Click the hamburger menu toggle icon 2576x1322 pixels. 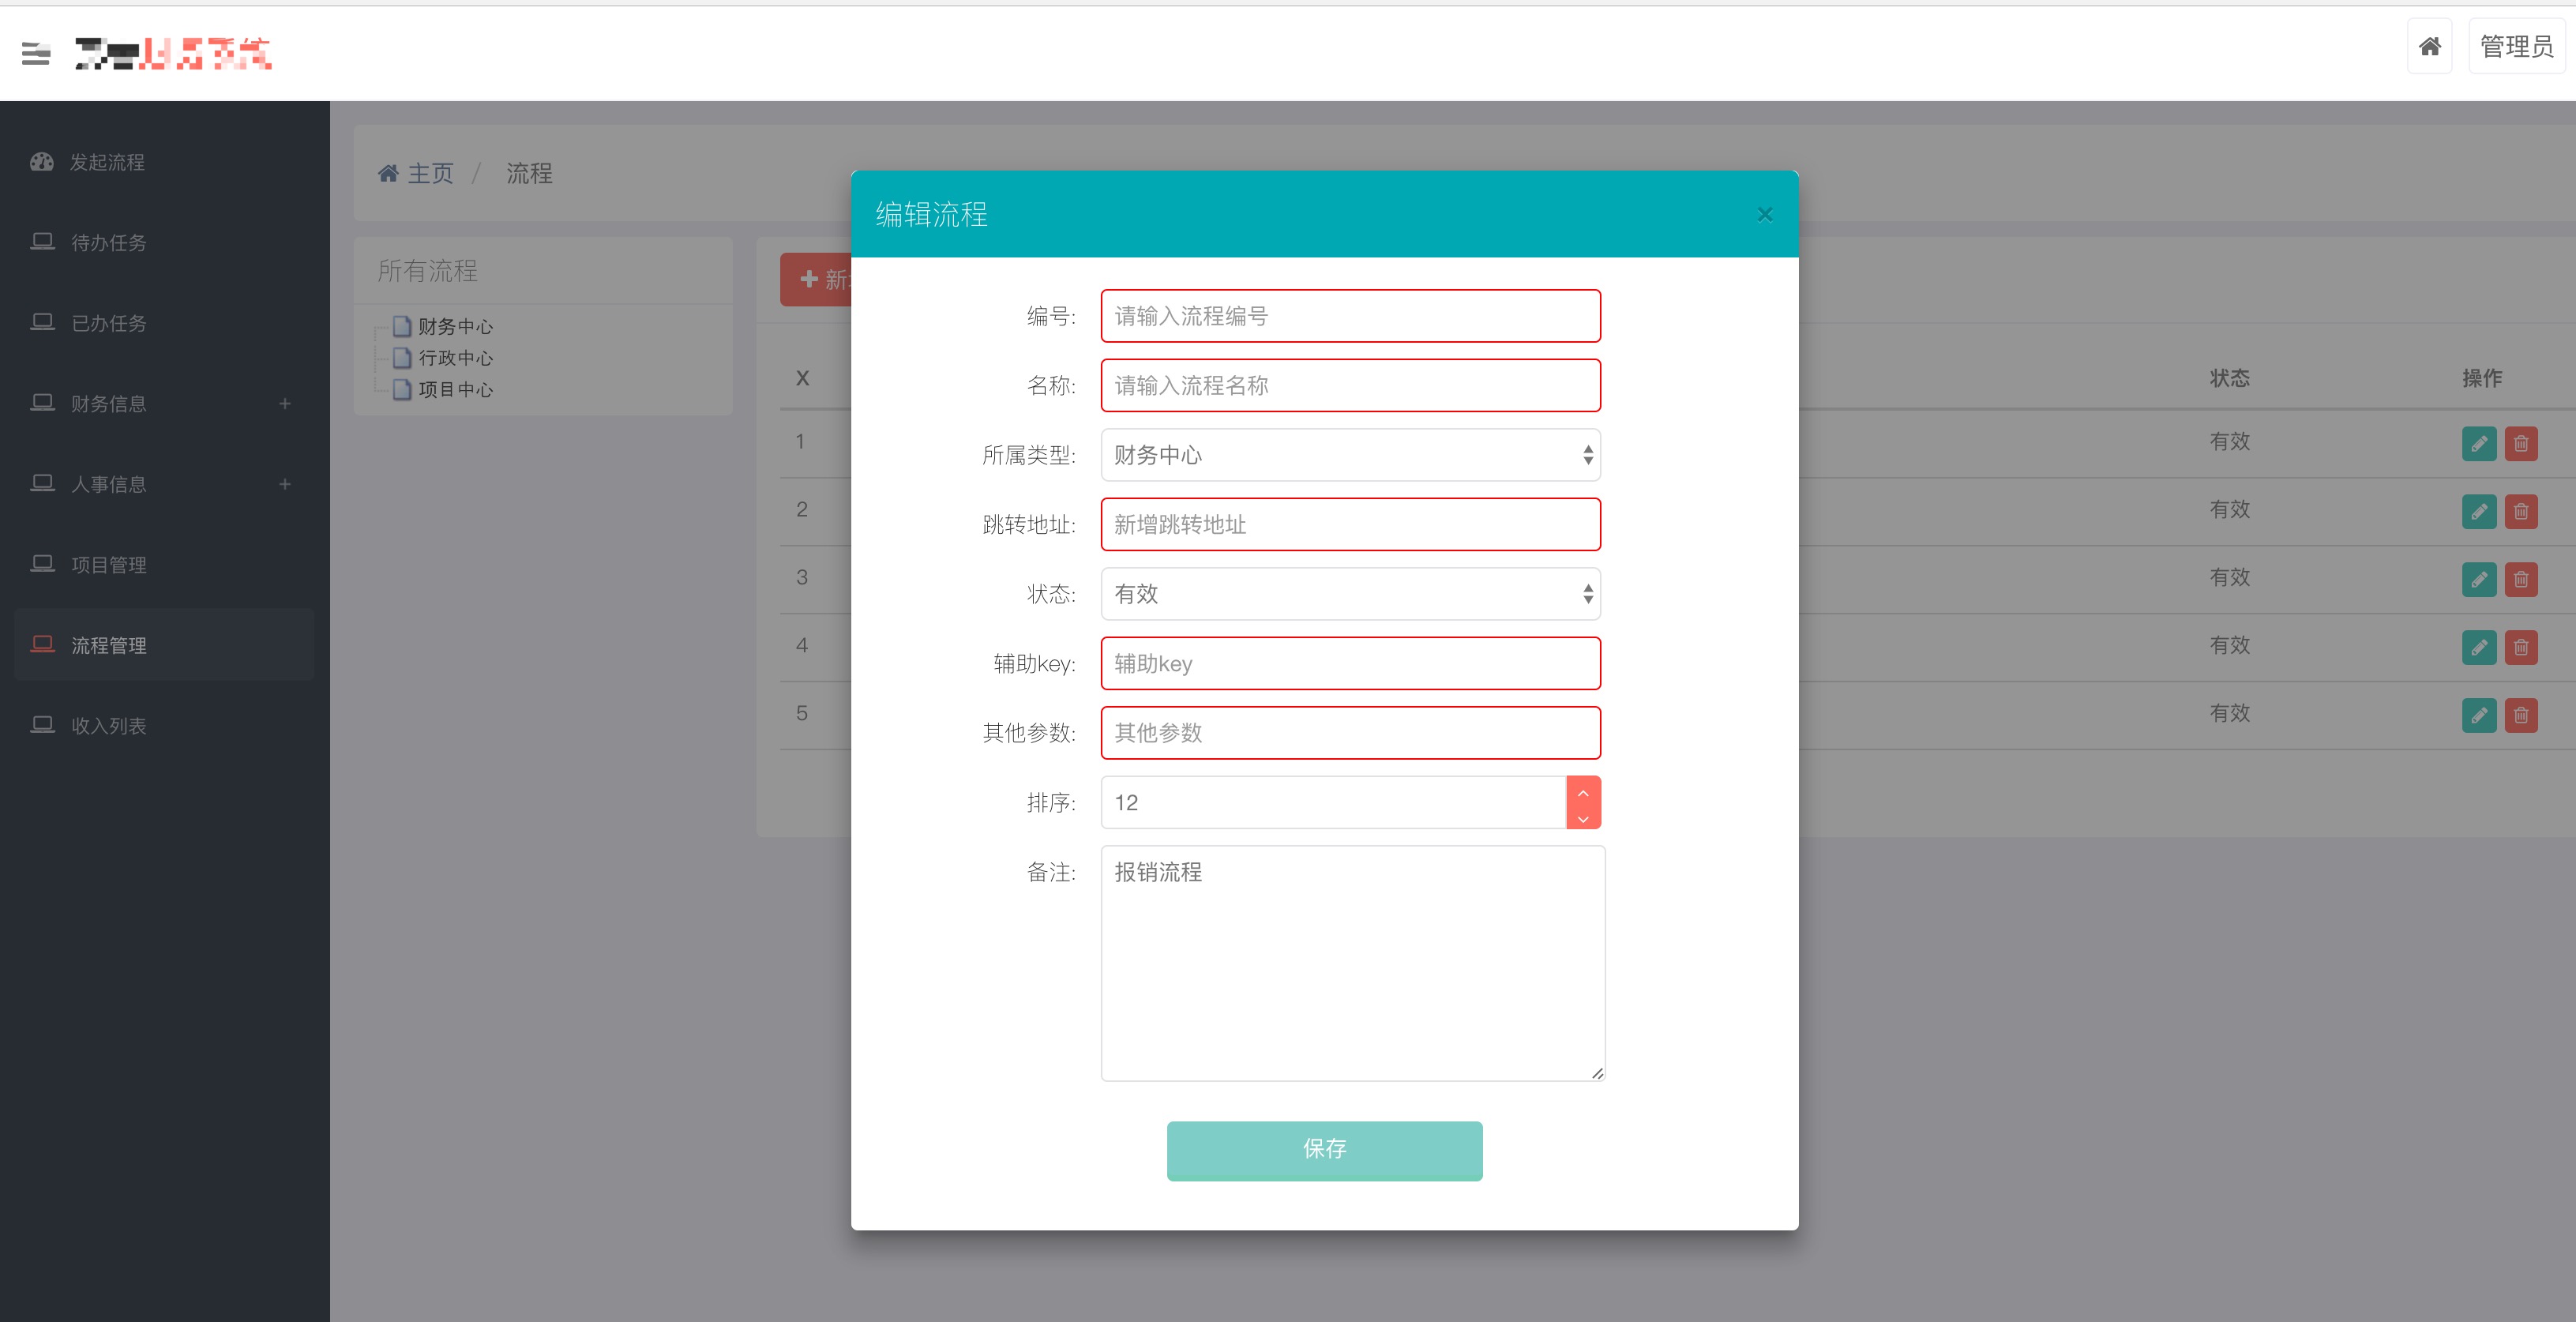pyautogui.click(x=36, y=53)
